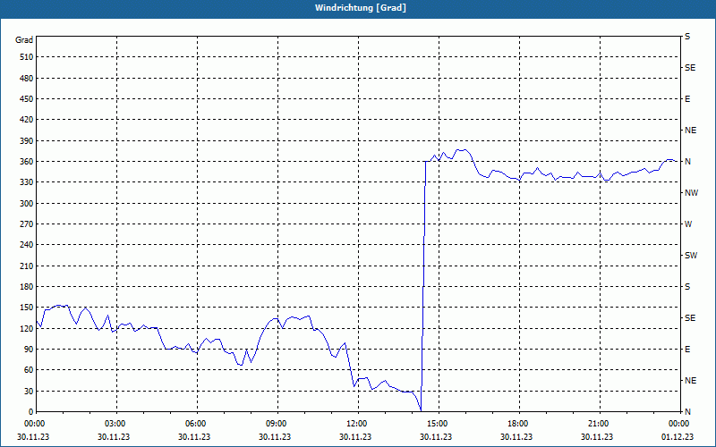The height and width of the screenshot is (447, 716).
Task: Click the 21:00 time label
Action: (x=598, y=424)
